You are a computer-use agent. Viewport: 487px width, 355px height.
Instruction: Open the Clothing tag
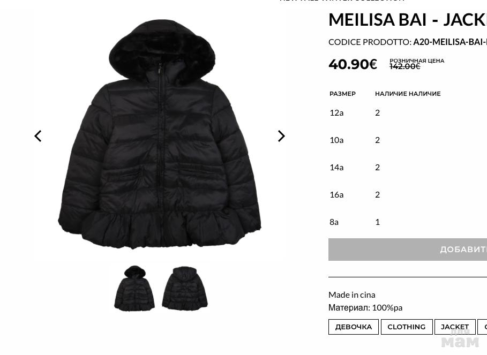click(407, 327)
